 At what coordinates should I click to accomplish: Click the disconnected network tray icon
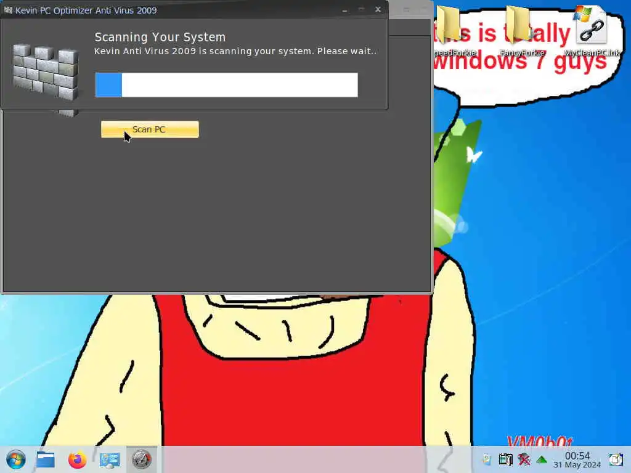[x=524, y=459]
